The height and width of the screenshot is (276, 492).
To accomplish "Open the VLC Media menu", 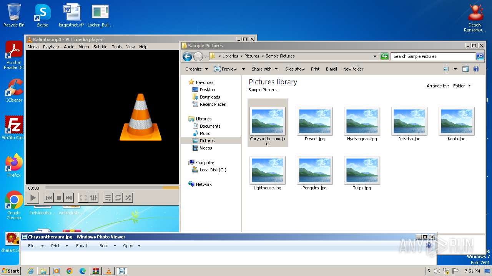I will pos(33,47).
